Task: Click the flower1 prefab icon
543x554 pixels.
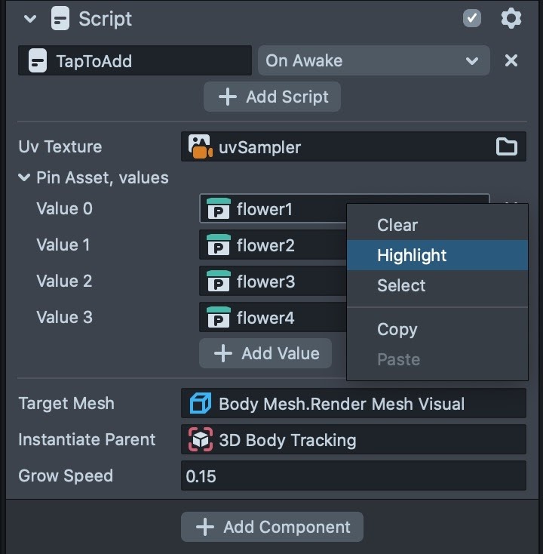Action: [x=219, y=209]
